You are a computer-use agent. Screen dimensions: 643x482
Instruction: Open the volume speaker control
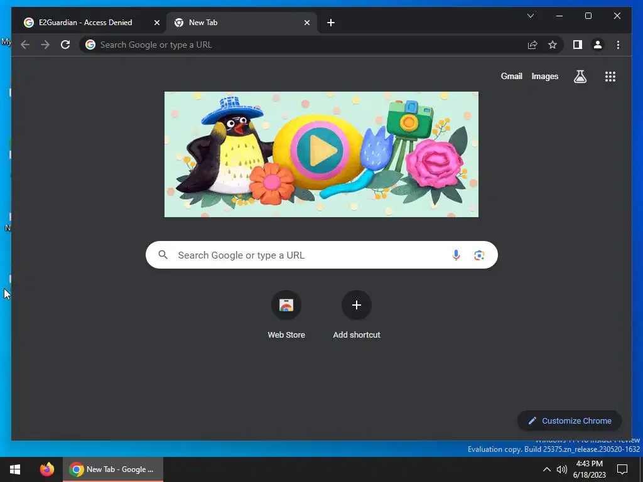pos(562,469)
